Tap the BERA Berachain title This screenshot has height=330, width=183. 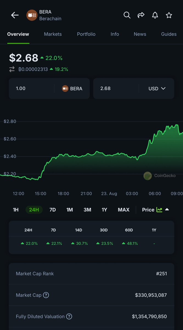click(x=50, y=15)
